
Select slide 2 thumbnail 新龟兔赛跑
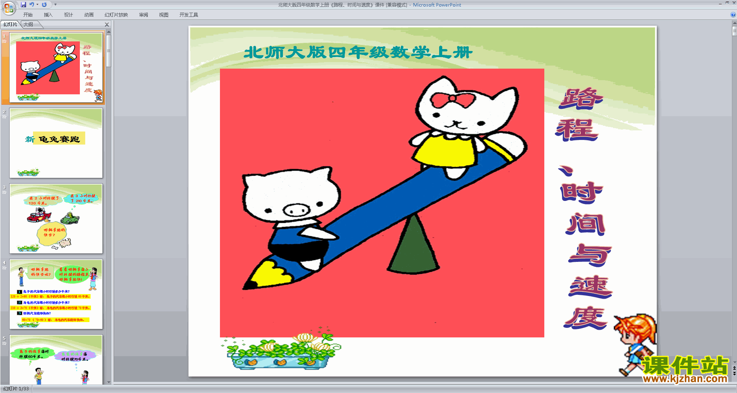point(56,143)
